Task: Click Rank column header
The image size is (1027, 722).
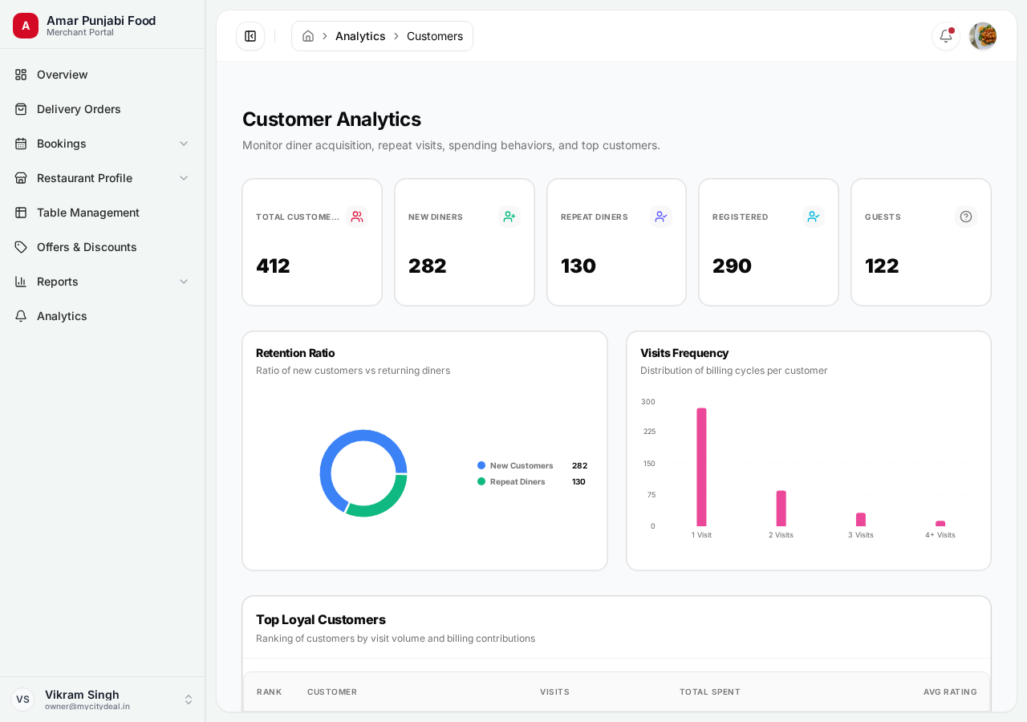Action: (269, 692)
